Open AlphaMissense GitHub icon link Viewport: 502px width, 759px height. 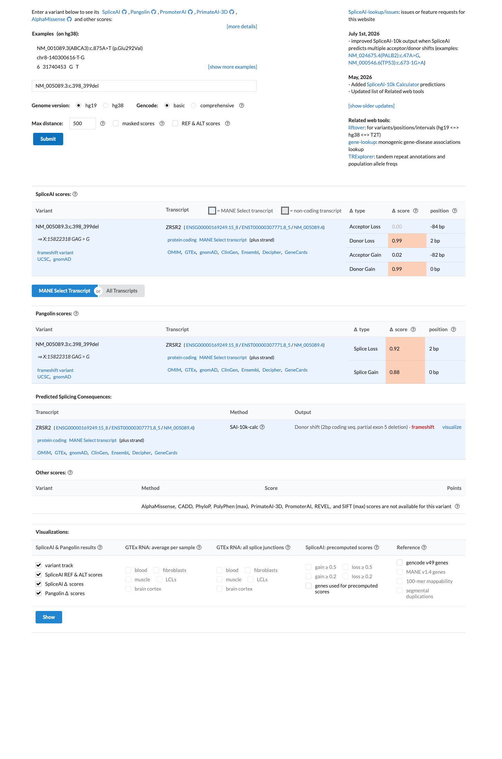[x=69, y=19]
